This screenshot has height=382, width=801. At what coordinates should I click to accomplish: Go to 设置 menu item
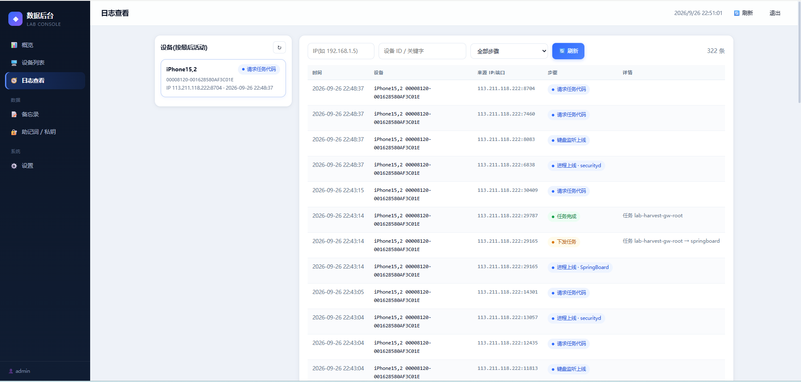tap(45, 166)
